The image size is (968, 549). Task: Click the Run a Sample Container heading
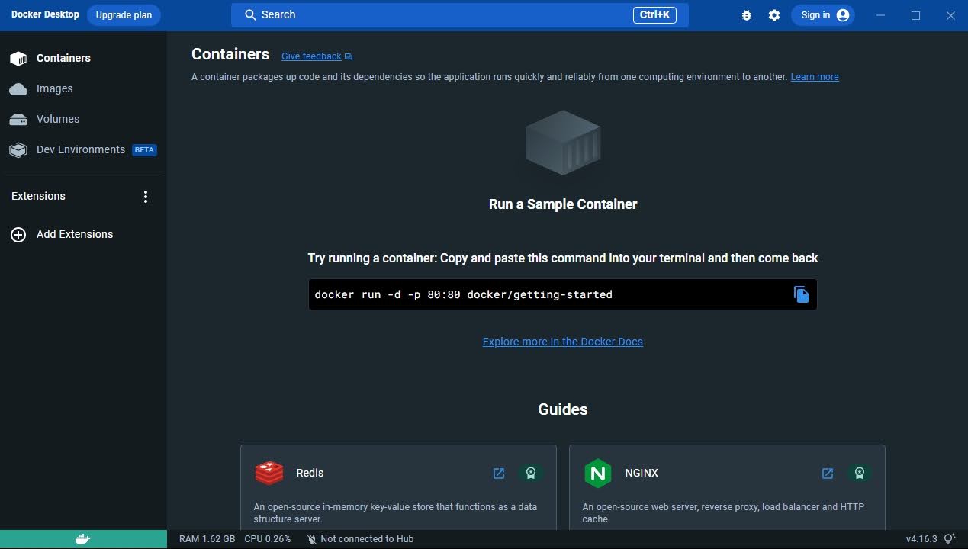(x=563, y=204)
